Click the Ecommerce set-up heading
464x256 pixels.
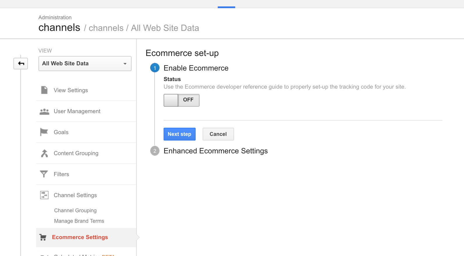click(x=182, y=53)
